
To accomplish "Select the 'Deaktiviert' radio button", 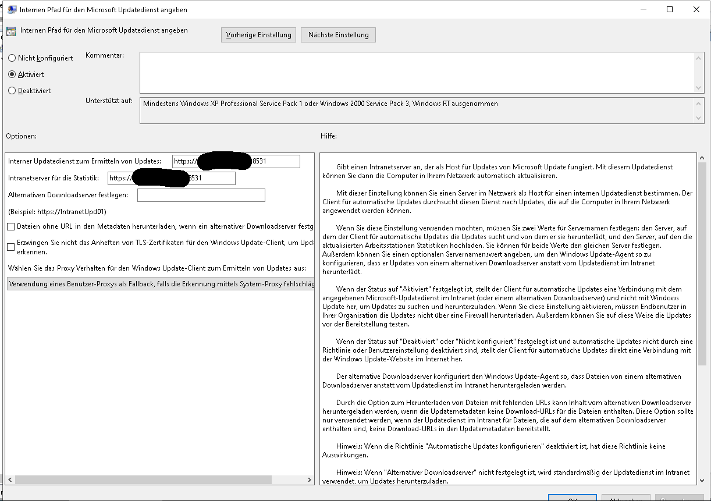I will [12, 91].
